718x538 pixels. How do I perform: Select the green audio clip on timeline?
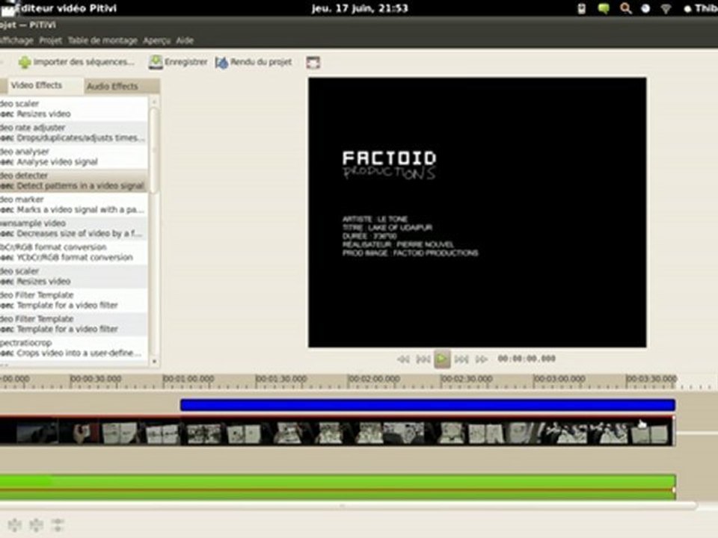coord(337,487)
